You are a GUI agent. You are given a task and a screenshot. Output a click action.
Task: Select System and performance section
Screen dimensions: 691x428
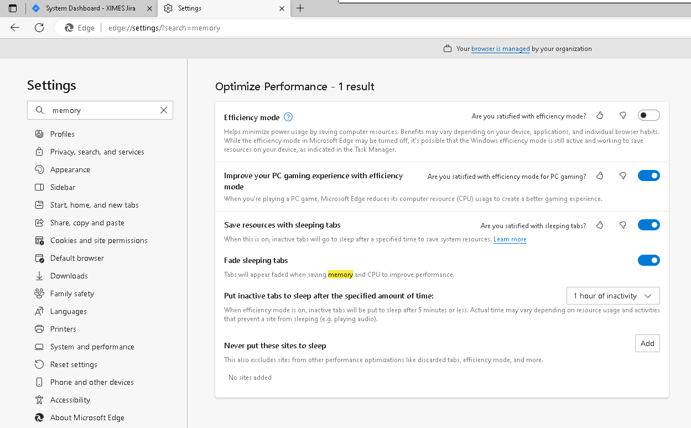pyautogui.click(x=92, y=347)
